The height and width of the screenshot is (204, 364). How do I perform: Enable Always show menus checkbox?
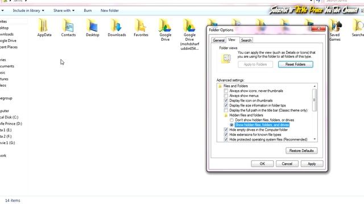pos(226,96)
